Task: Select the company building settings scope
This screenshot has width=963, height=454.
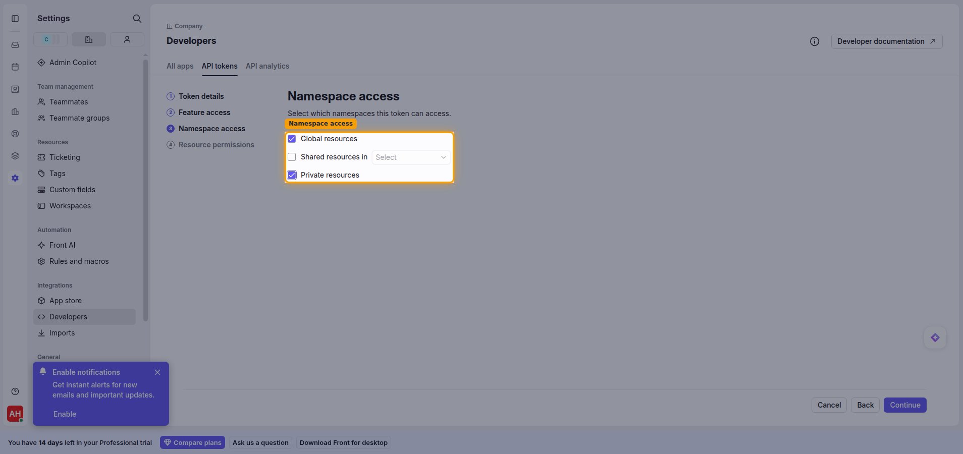Action: coord(89,39)
